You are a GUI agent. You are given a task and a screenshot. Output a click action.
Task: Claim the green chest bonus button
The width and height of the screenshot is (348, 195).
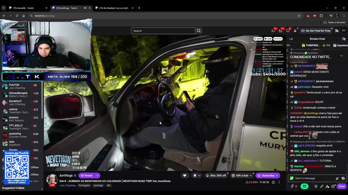pos(304,186)
